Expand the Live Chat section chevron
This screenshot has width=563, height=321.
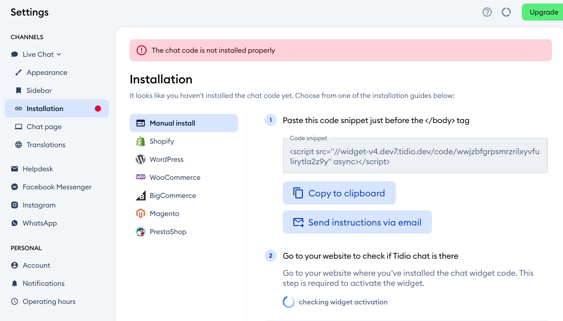(x=59, y=54)
